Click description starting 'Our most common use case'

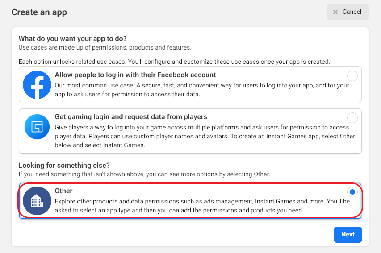point(202,90)
